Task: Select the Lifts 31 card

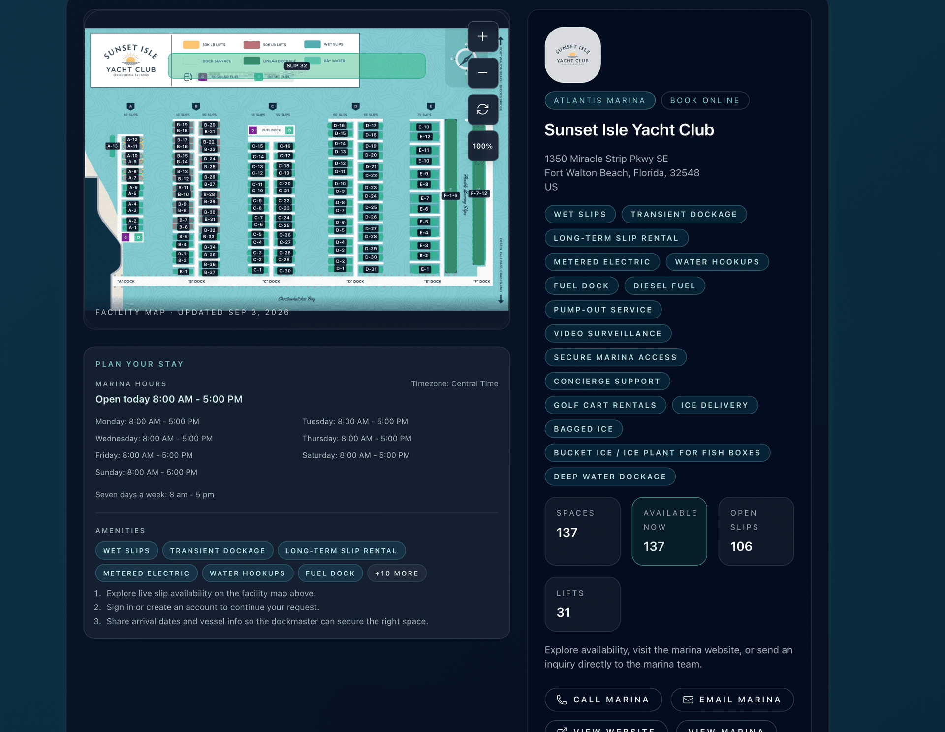Action: (582, 604)
